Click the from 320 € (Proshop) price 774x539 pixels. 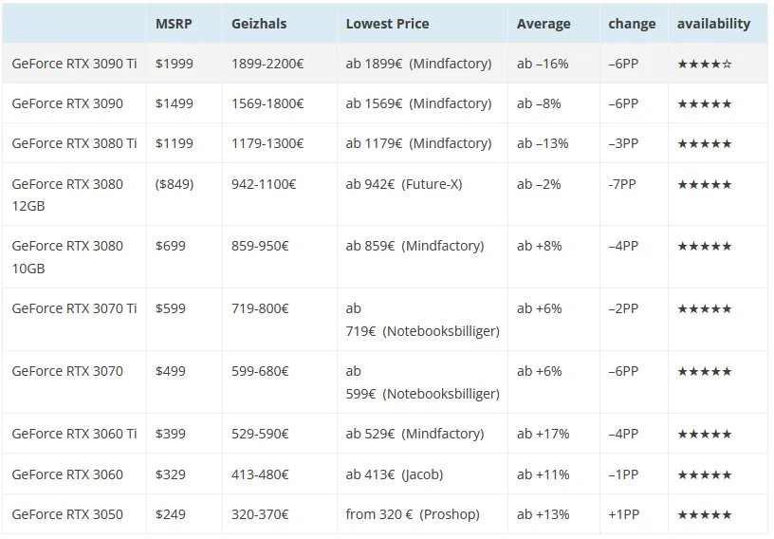(413, 514)
